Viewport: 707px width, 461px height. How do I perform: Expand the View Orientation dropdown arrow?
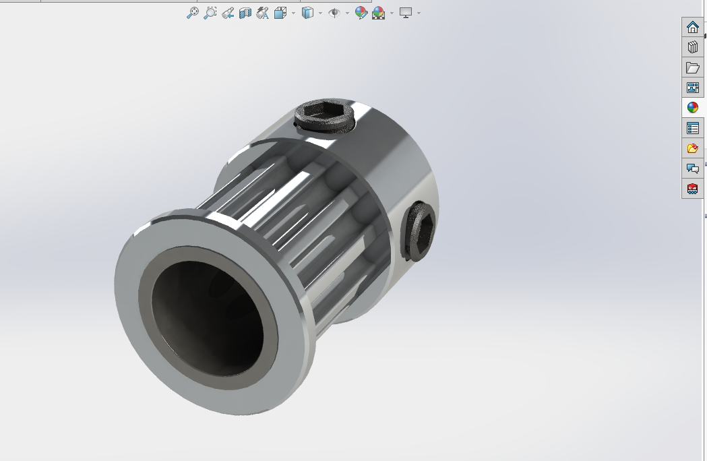(x=294, y=13)
